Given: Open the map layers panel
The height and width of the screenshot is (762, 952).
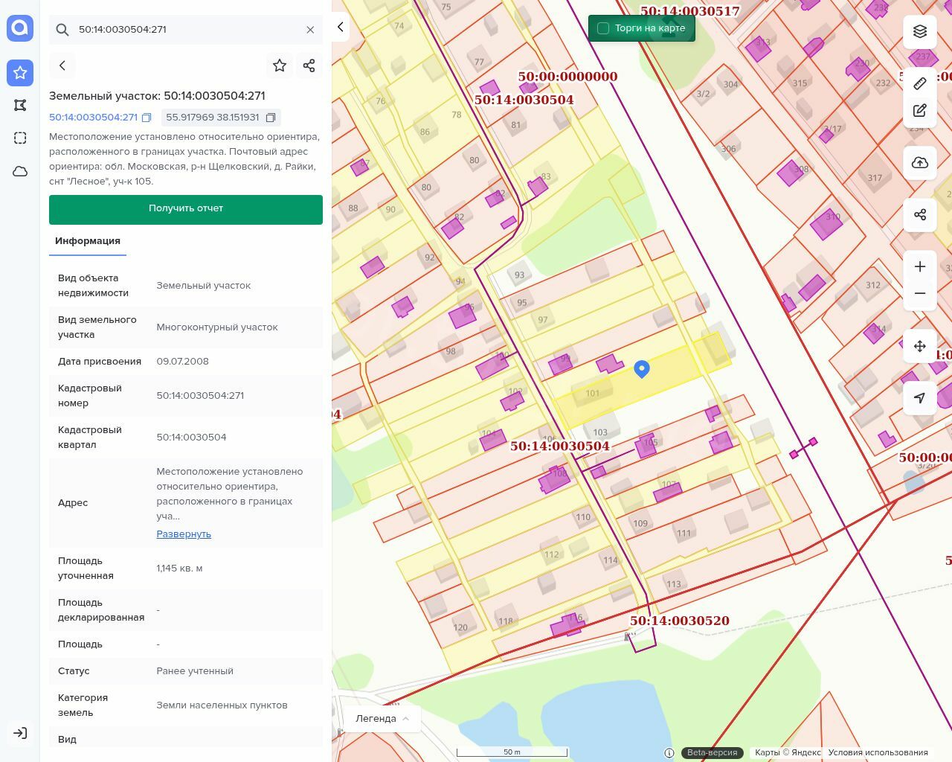Looking at the screenshot, I should pyautogui.click(x=920, y=31).
